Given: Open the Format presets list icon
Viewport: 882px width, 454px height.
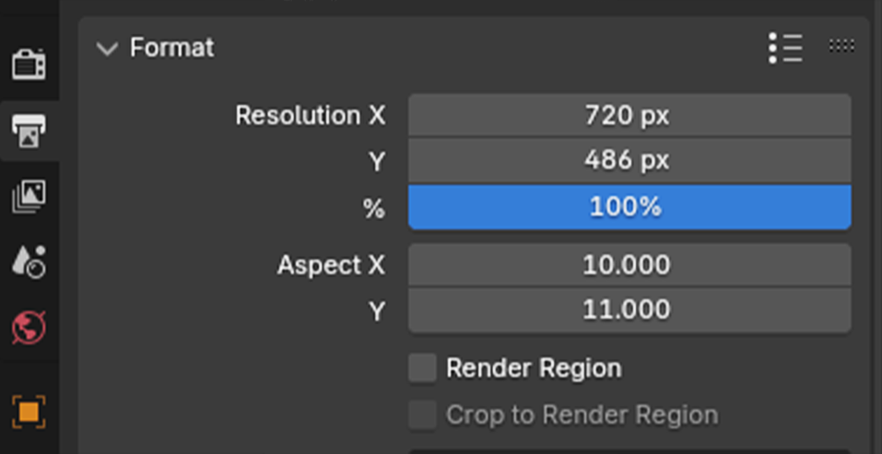Looking at the screenshot, I should click(x=785, y=48).
